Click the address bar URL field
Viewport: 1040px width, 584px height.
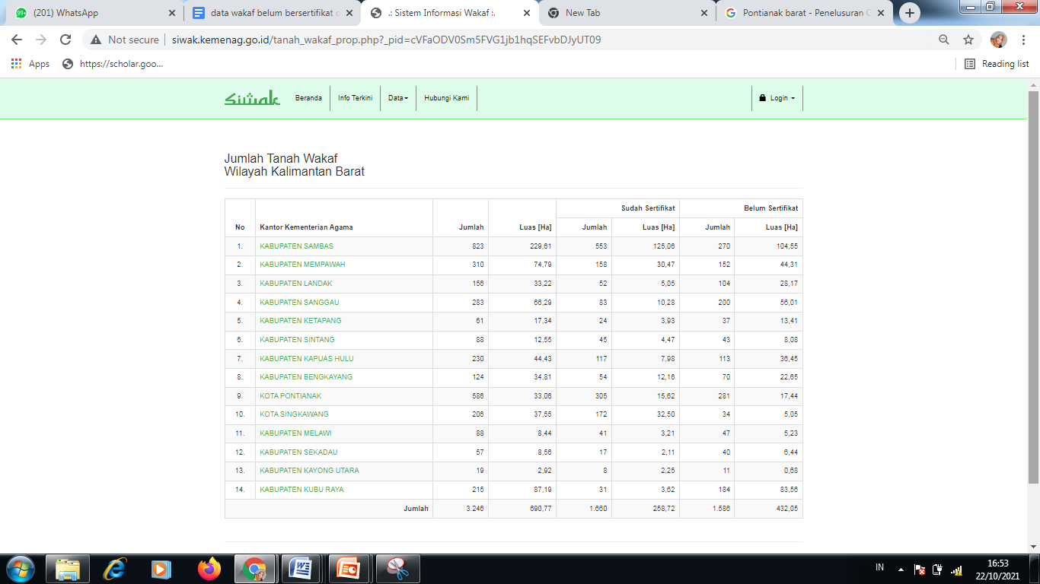[457, 40]
